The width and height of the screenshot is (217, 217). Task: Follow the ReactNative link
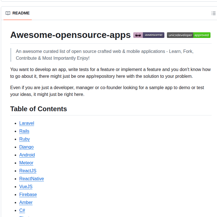point(32,179)
